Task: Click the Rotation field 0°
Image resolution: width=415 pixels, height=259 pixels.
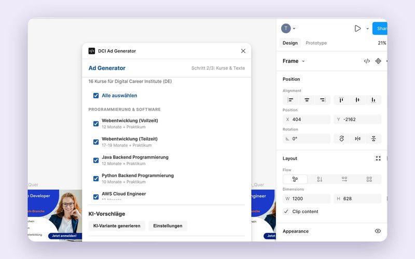Action: coord(307,139)
